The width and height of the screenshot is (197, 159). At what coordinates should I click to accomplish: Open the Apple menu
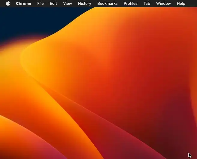coord(8,3)
